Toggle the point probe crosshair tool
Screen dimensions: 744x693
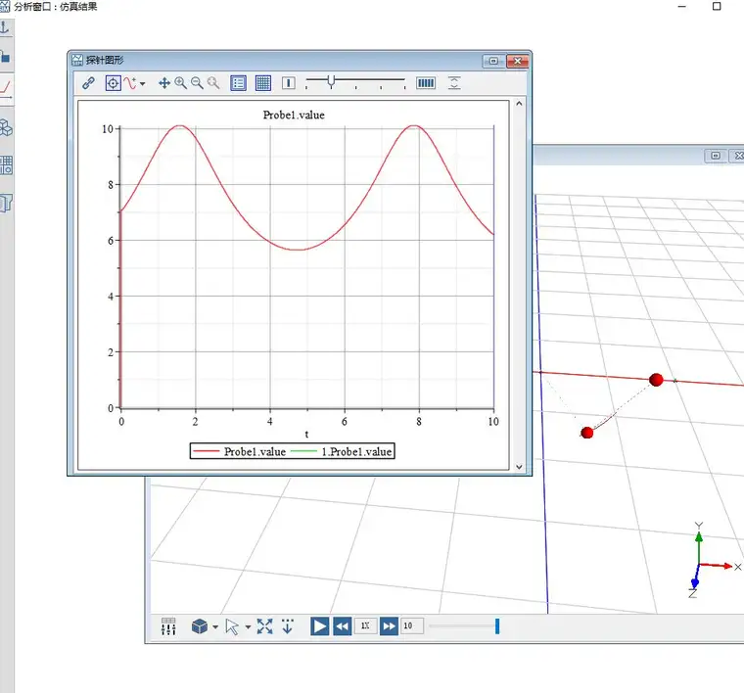tap(113, 83)
